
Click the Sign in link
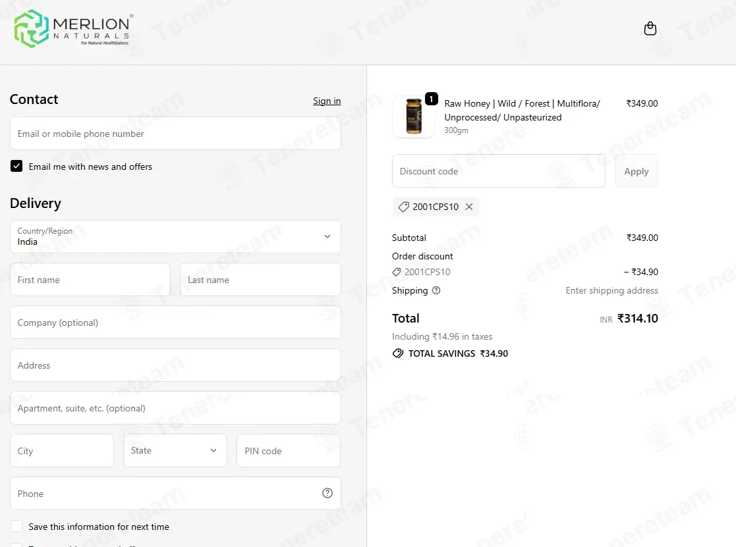pos(327,101)
